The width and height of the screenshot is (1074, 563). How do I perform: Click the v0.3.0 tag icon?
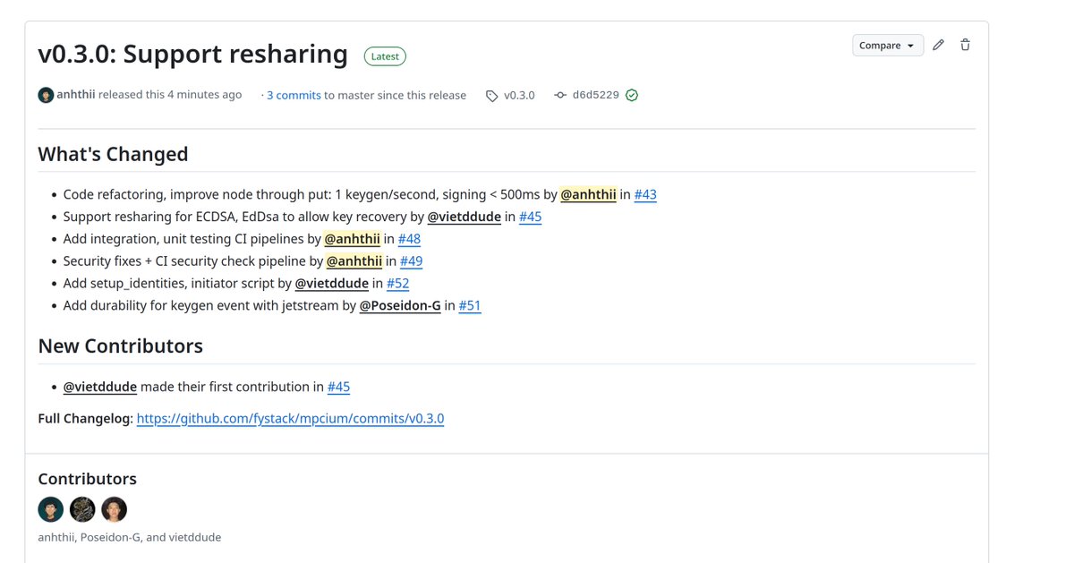click(x=491, y=96)
